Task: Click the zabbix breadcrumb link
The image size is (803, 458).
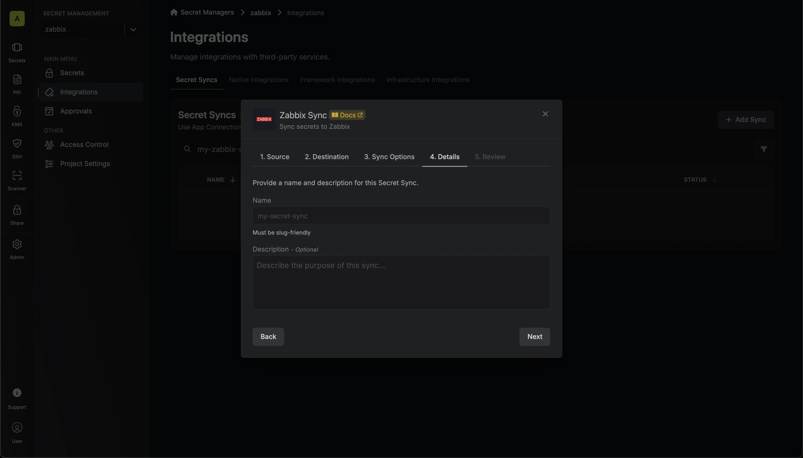Action: [x=260, y=12]
